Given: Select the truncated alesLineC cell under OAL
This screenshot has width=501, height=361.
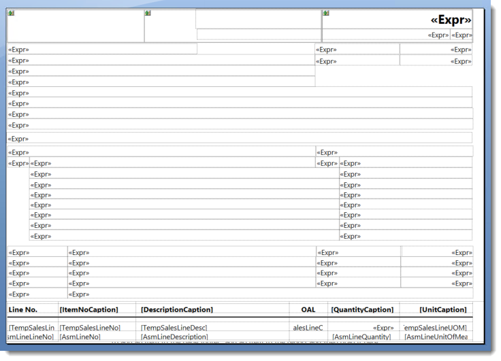Looking at the screenshot, I should [x=308, y=328].
